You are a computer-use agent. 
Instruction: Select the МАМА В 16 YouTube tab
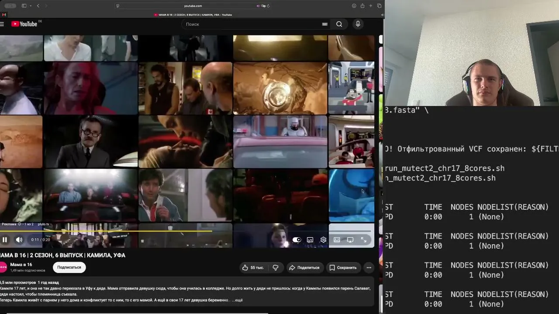(x=193, y=15)
